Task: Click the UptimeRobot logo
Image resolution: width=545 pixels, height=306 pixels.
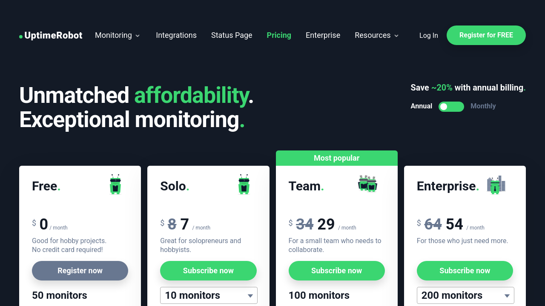Action: 51,35
